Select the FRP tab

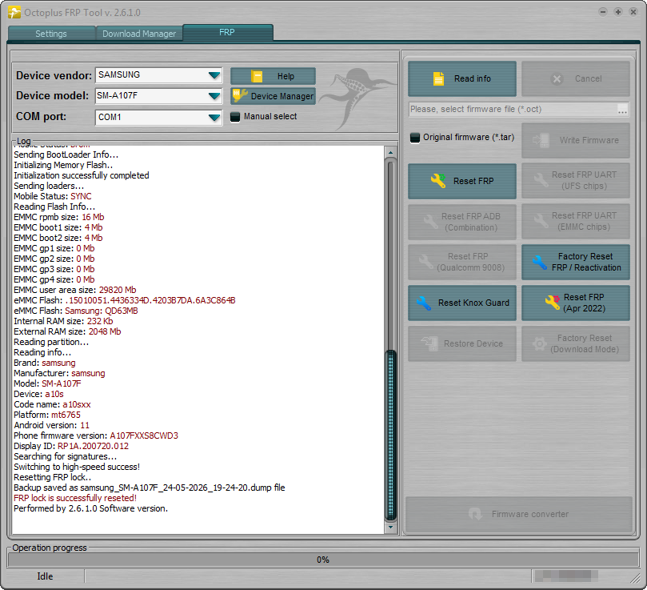[x=227, y=32]
